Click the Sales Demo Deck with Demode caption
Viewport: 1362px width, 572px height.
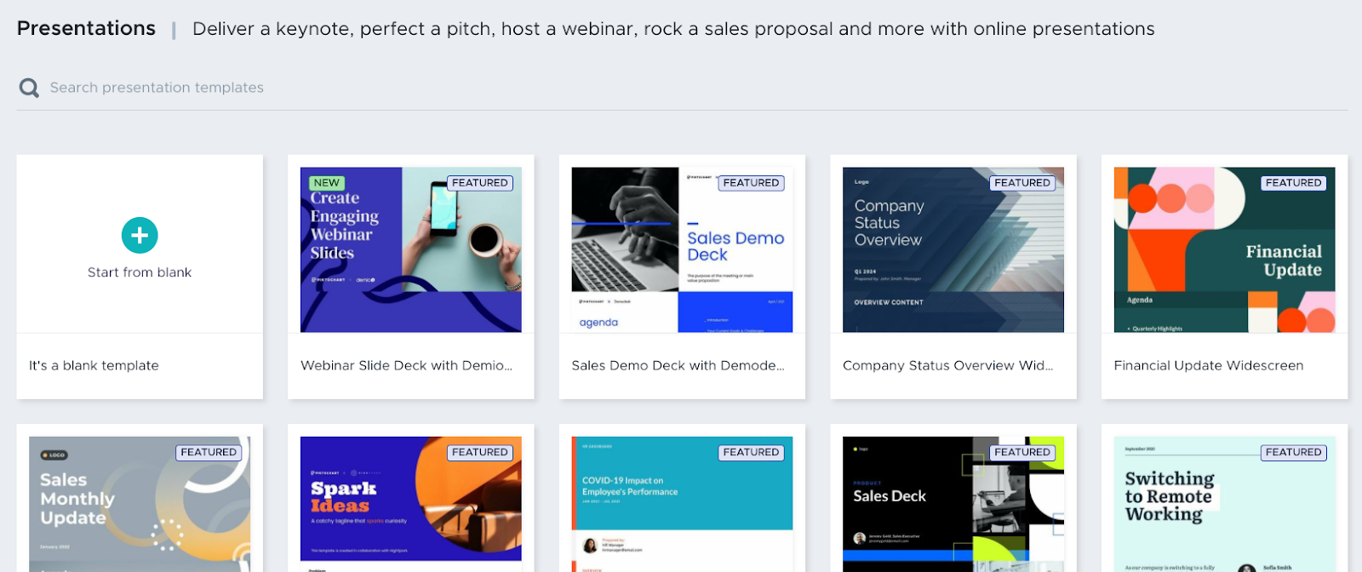point(678,365)
